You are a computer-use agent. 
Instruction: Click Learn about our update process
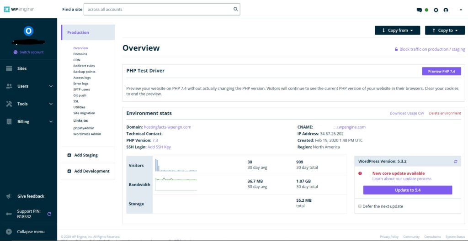click(x=402, y=179)
